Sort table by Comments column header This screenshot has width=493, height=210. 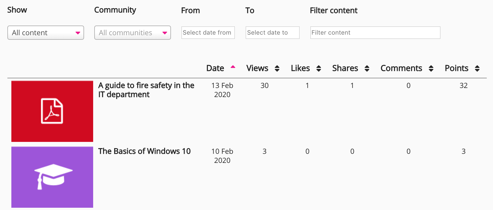coord(401,68)
